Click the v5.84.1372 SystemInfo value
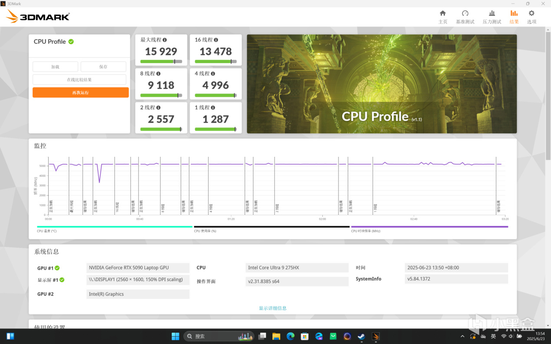Image resolution: width=551 pixels, height=344 pixels. click(456, 279)
